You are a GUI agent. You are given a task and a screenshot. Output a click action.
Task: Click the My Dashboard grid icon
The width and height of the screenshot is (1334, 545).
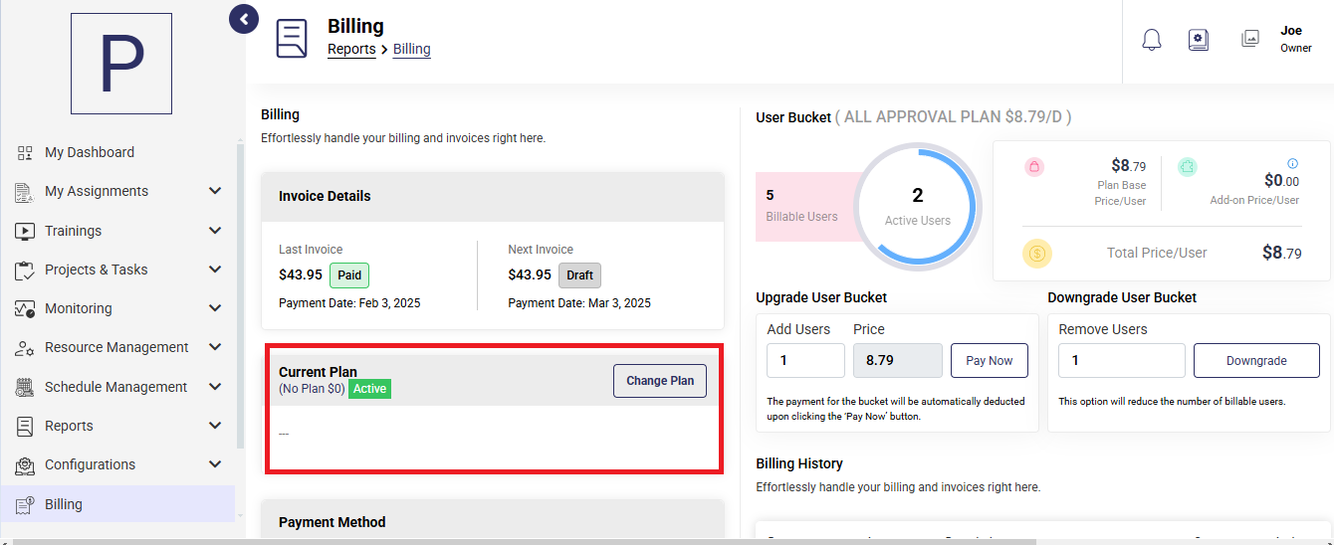pos(25,153)
